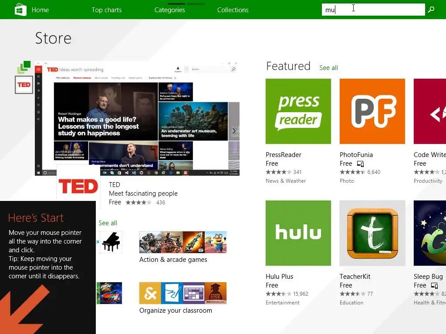The height and width of the screenshot is (334, 446).
Task: Click the Hulu Plus rating count 15,962
Action: (301, 294)
